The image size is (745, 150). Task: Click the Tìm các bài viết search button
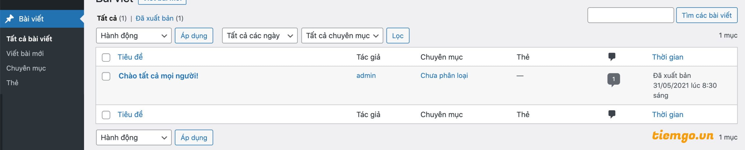coord(707,15)
